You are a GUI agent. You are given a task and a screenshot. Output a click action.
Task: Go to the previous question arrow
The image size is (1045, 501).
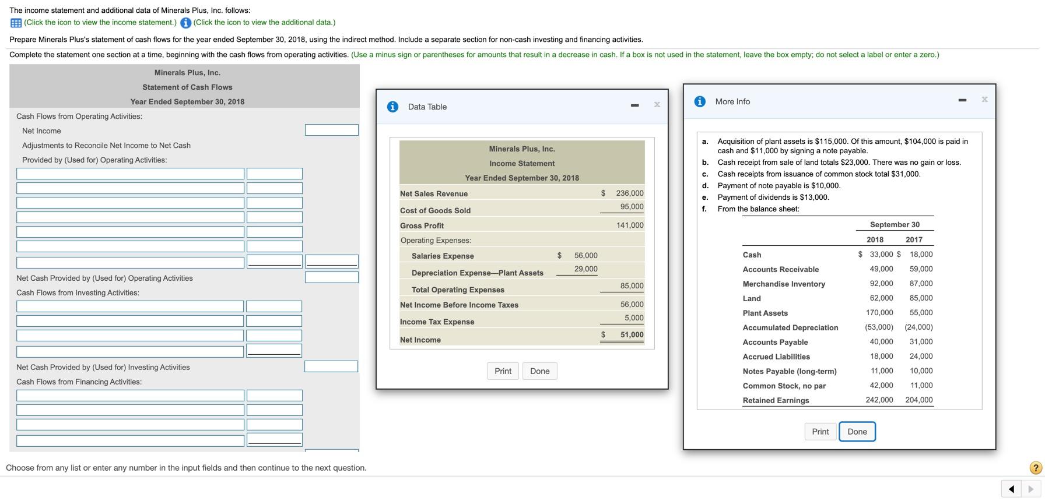click(x=1011, y=489)
